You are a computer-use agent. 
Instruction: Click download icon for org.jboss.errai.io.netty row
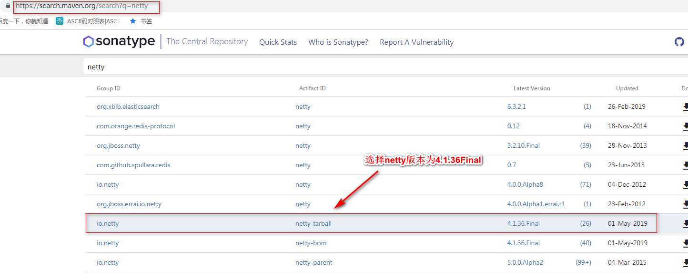(685, 204)
